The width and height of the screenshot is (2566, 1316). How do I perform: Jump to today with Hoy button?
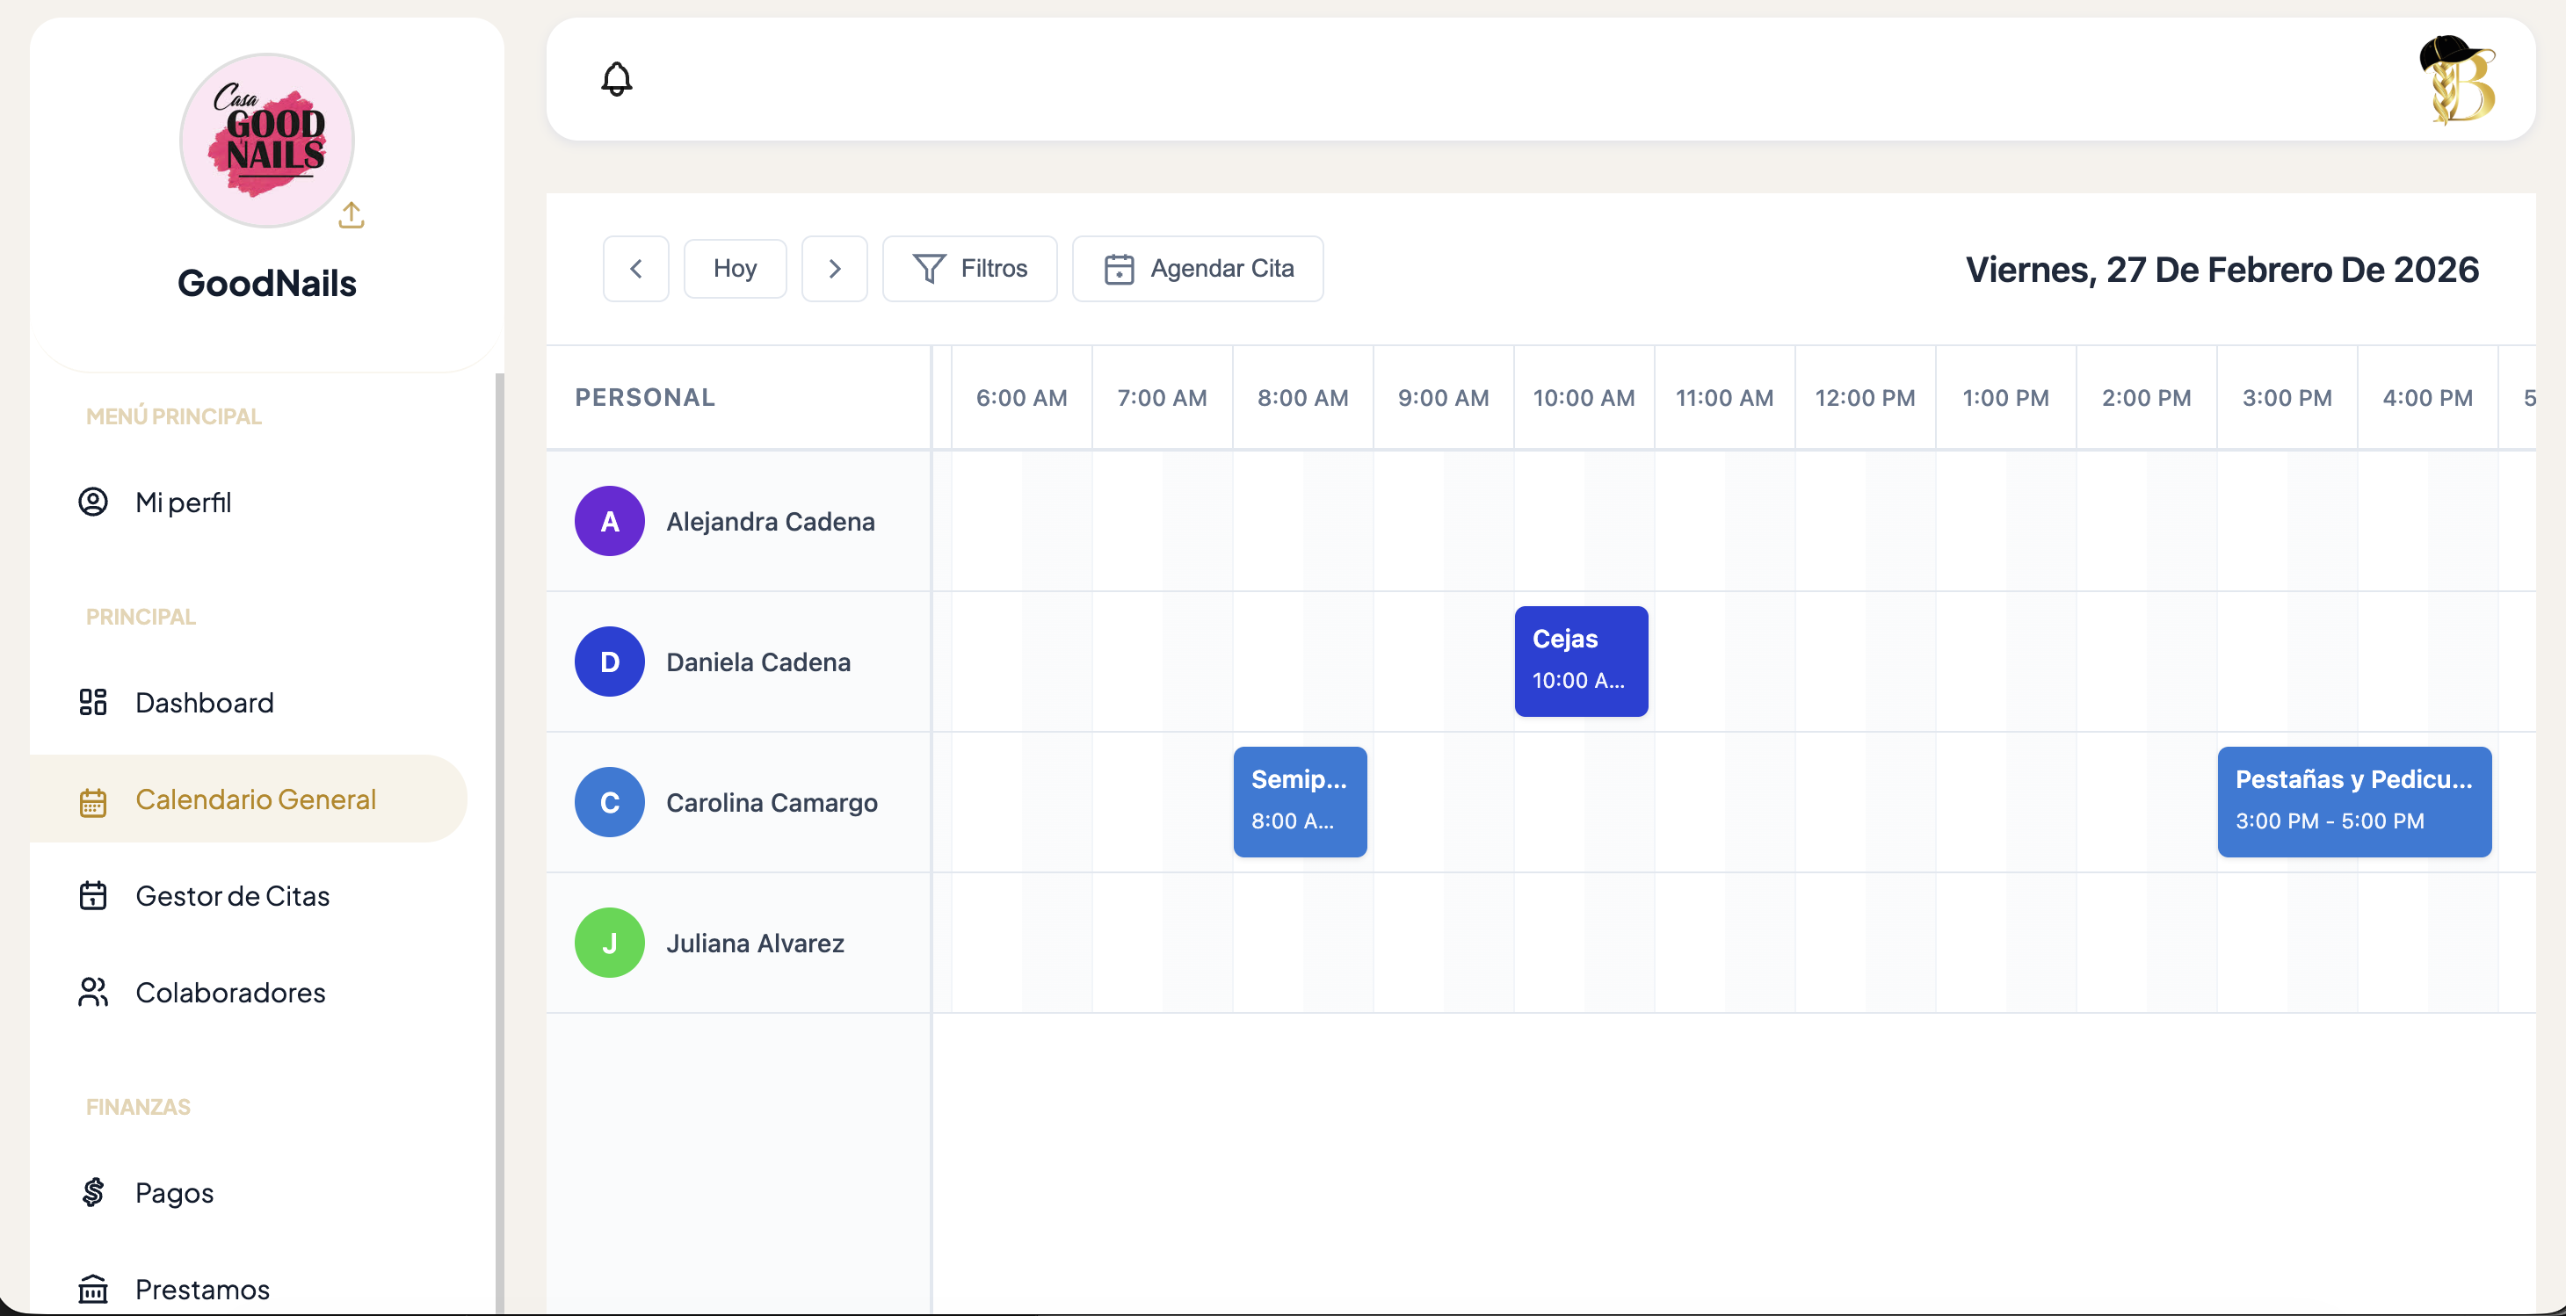click(736, 269)
